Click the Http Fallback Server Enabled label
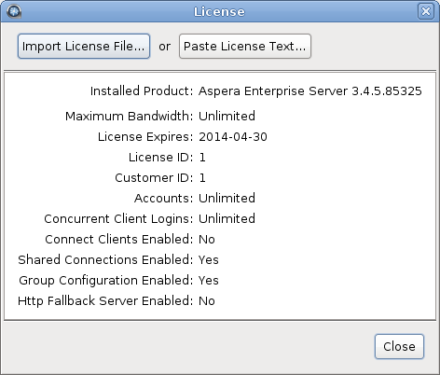Image resolution: width=440 pixels, height=375 pixels. click(x=105, y=301)
